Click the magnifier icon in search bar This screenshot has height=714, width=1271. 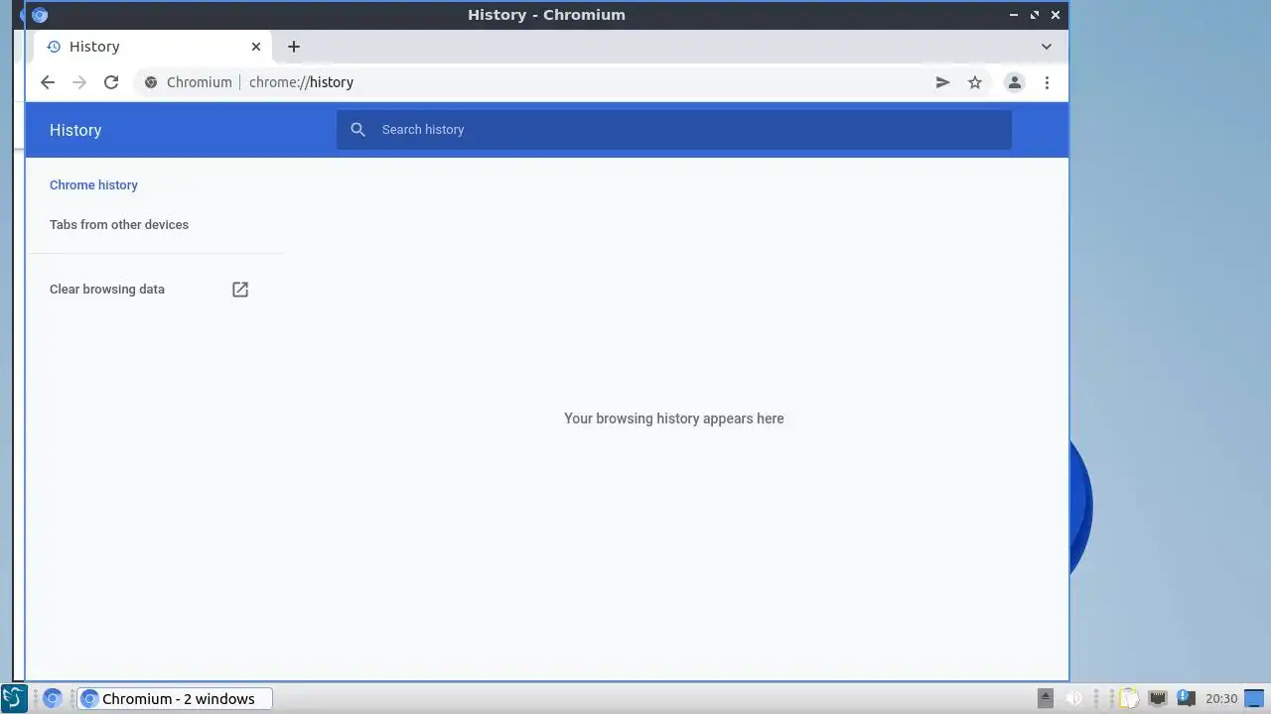pyautogui.click(x=358, y=130)
